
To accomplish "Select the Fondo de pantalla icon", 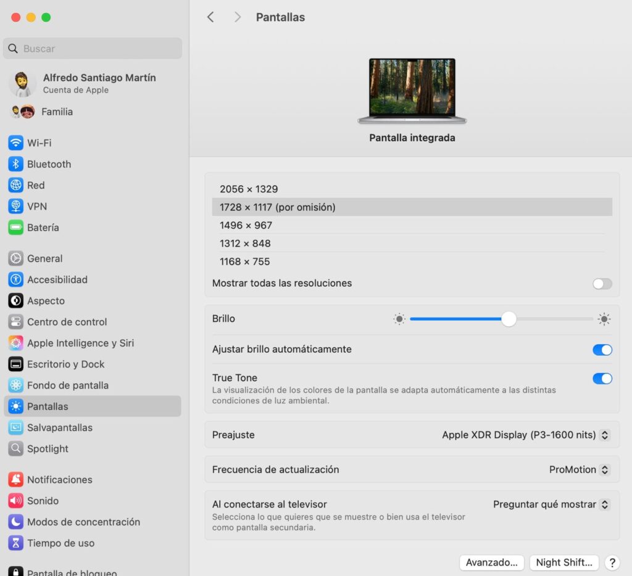I will point(15,385).
